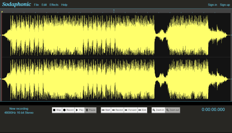Select the yellow playhead marker on the ruler
Screen dimensions: 232x133
click(2, 12)
